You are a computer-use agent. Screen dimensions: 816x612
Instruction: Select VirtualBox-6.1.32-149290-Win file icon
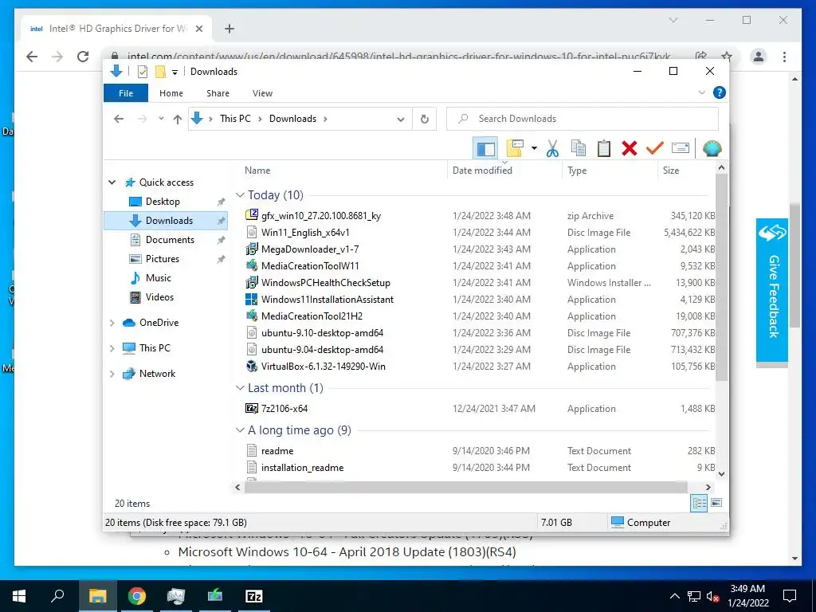click(x=252, y=367)
